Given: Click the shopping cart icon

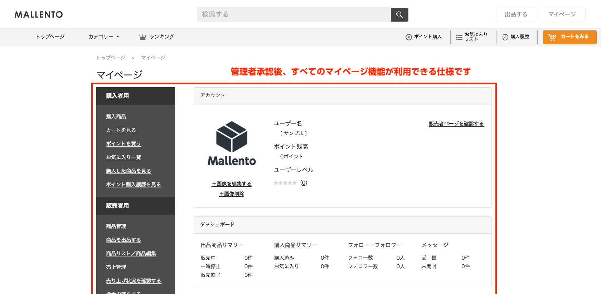Looking at the screenshot, I should (552, 37).
